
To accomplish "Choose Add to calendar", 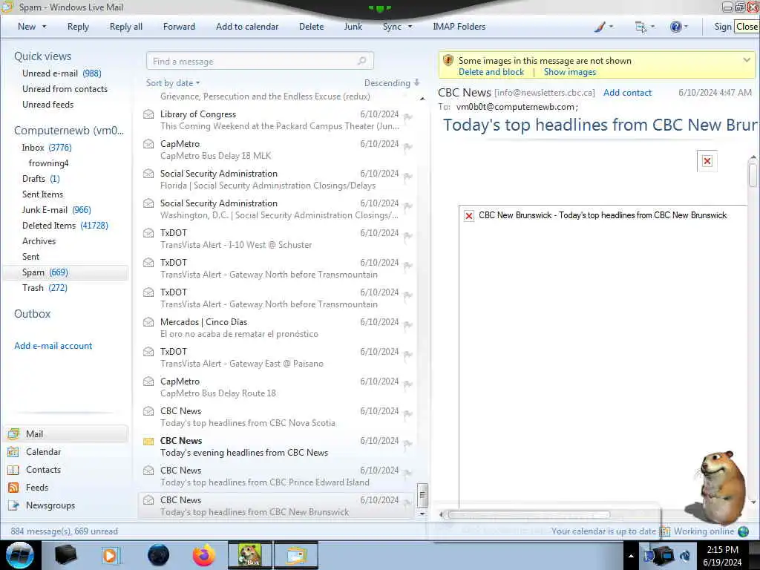I will point(247,27).
